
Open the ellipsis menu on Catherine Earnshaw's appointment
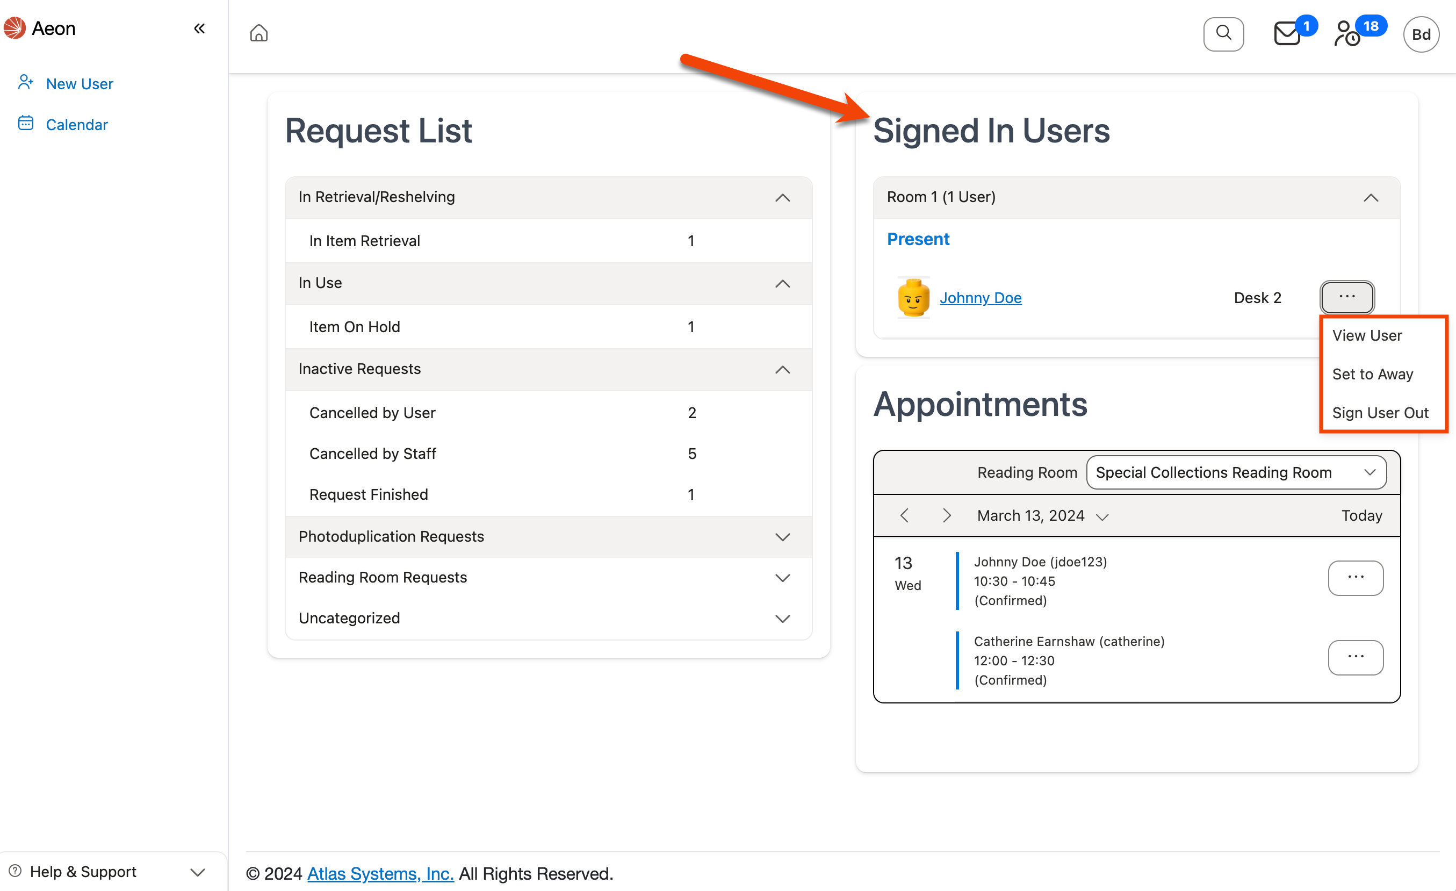1356,657
